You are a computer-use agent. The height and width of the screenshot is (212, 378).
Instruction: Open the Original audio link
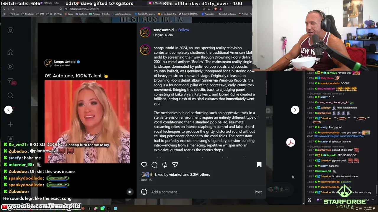pyautogui.click(x=163, y=35)
